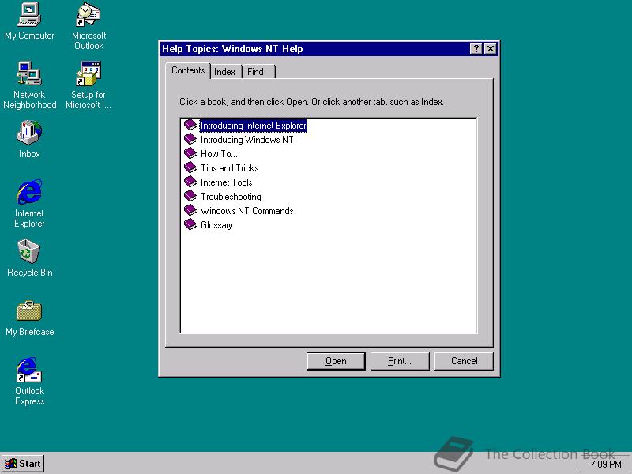Click book icon beside Windows NT Commands
The height and width of the screenshot is (474, 632).
click(190, 210)
